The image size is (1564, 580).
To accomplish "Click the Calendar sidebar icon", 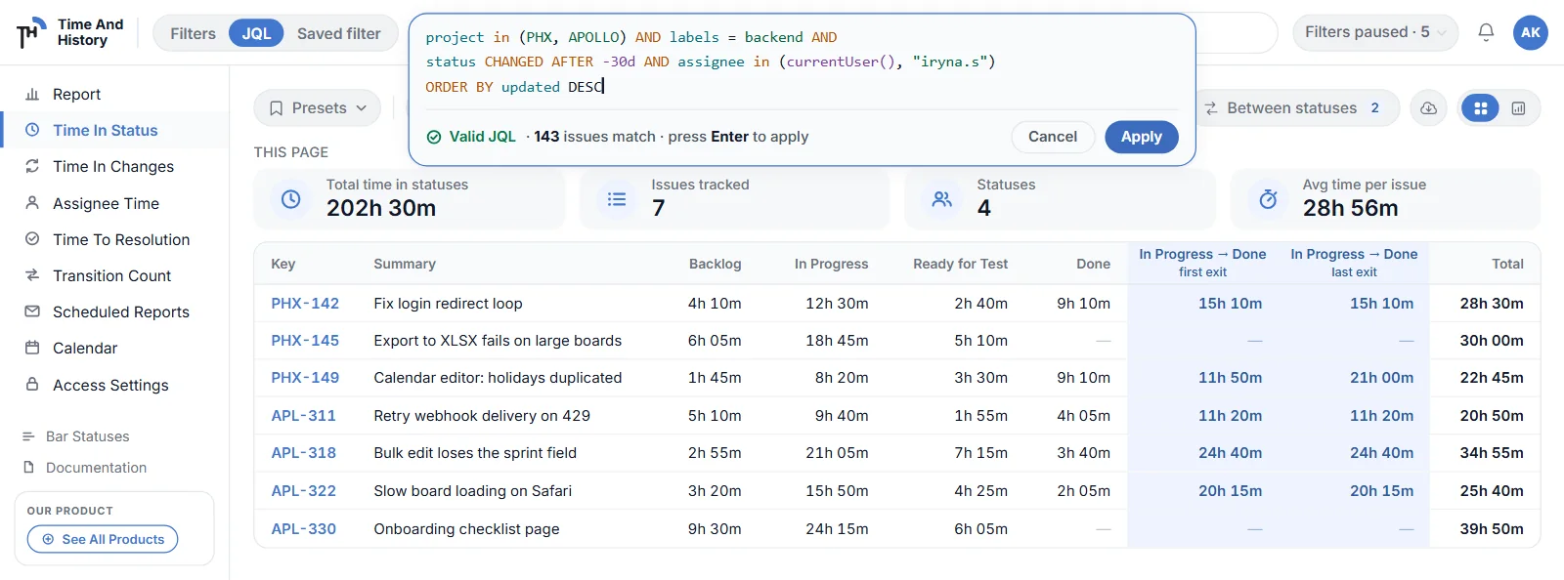I will click(x=32, y=348).
